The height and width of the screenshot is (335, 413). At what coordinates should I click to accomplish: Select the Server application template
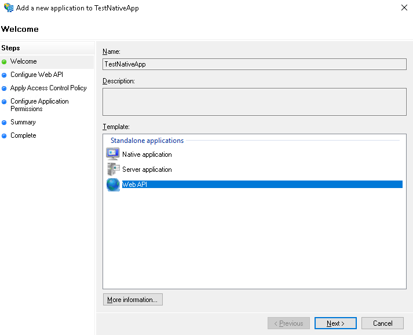click(147, 170)
